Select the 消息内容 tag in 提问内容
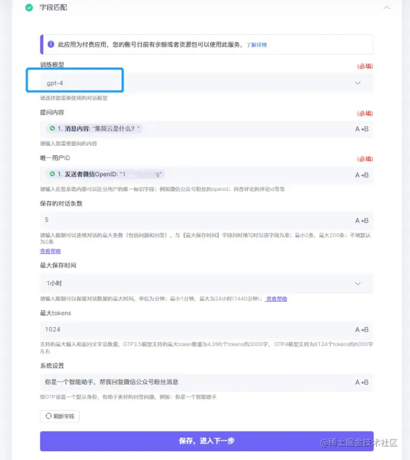The height and width of the screenshot is (460, 410). click(94, 128)
